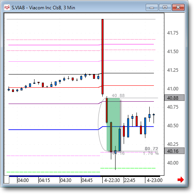Click the small square box left of 04:00
This screenshot has width=195, height=194.
pos(7,180)
